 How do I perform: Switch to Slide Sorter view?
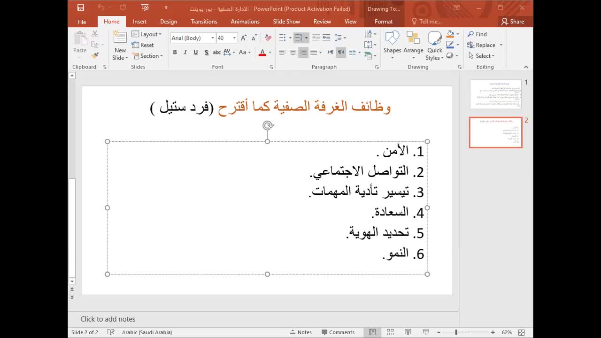point(390,332)
